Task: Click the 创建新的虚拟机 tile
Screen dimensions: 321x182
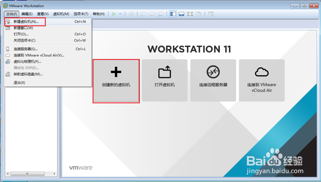Action: click(116, 80)
